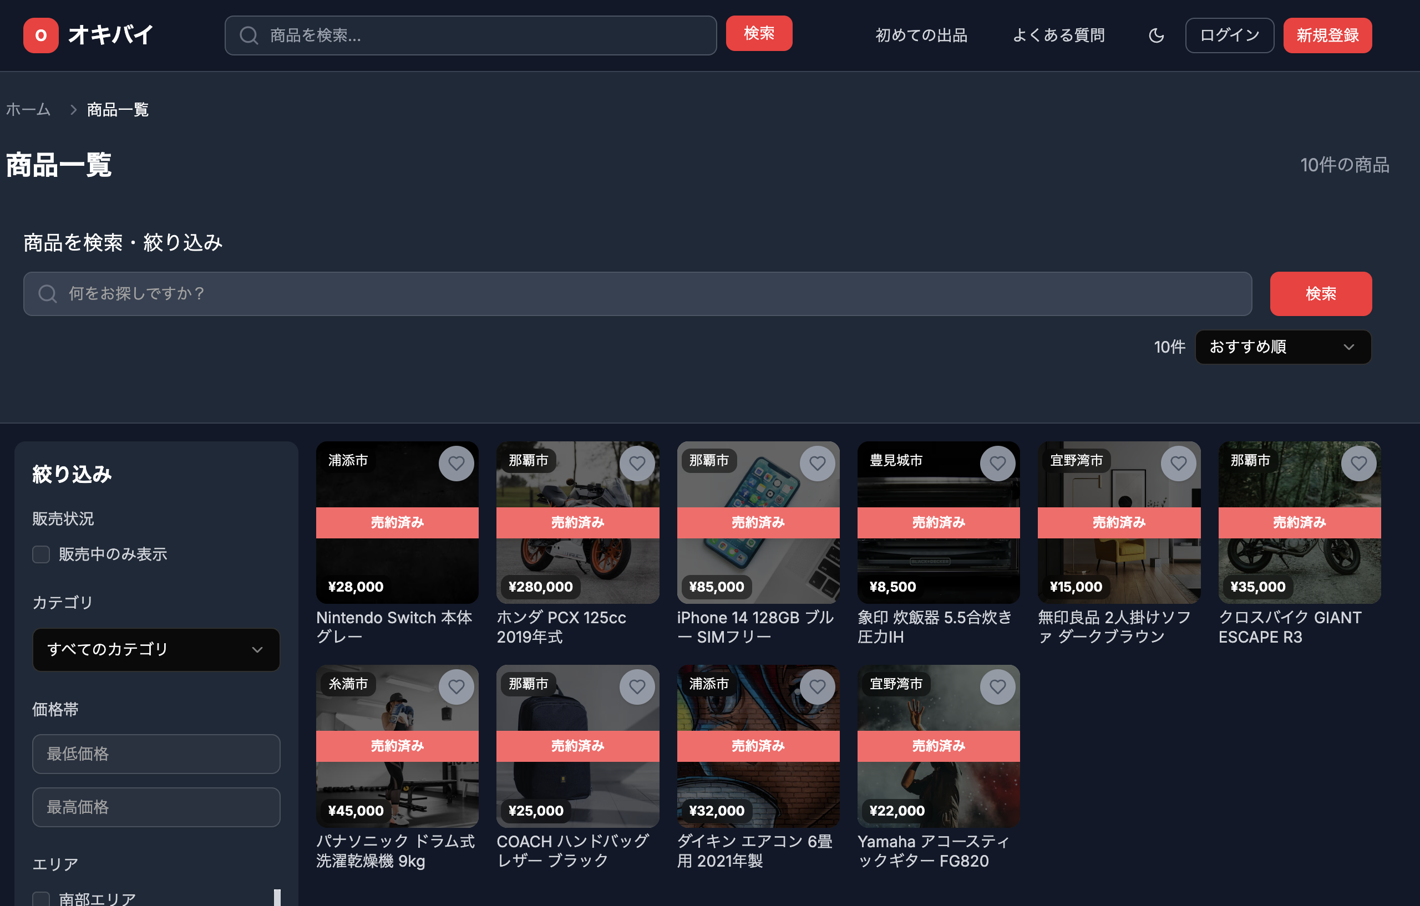Click the area list scrollbar

277,897
